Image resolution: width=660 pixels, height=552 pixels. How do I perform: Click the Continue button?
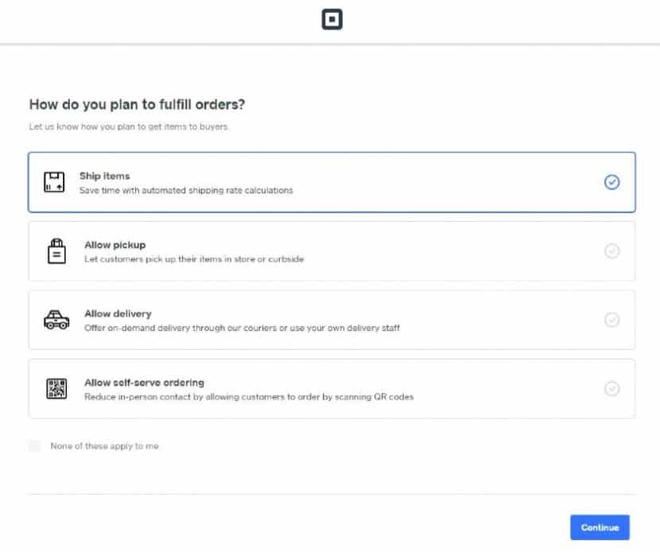pos(599,527)
